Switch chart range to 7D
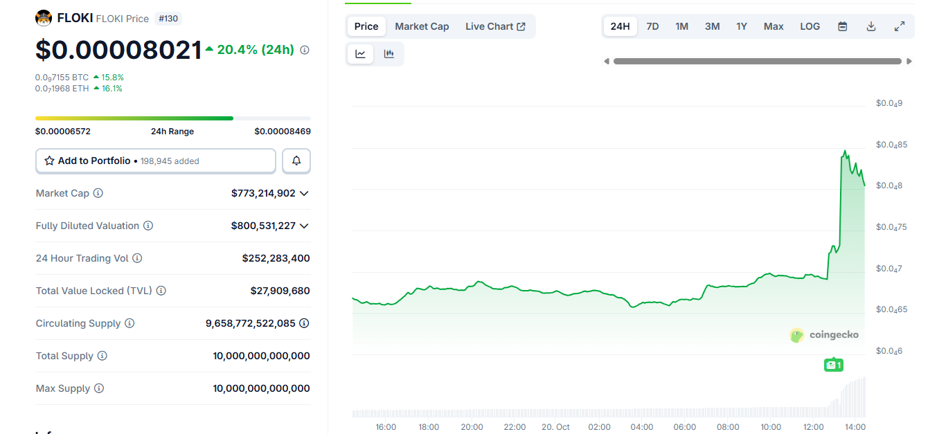Viewport: 930px width, 434px height. pos(652,26)
